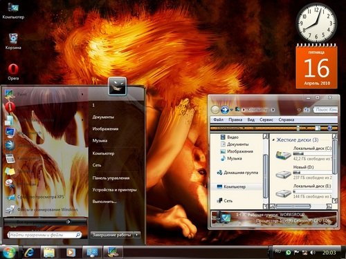Launch Opera from the desktop shortcut

[13, 72]
